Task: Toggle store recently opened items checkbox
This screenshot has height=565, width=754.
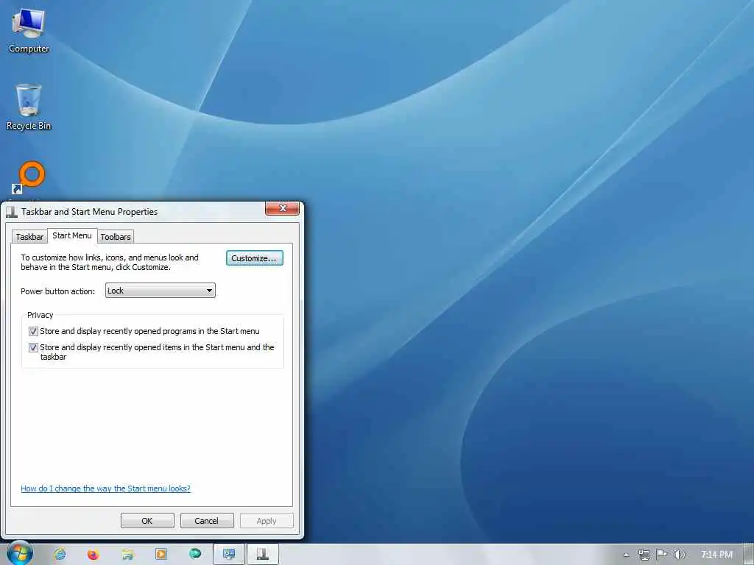Action: click(x=33, y=347)
